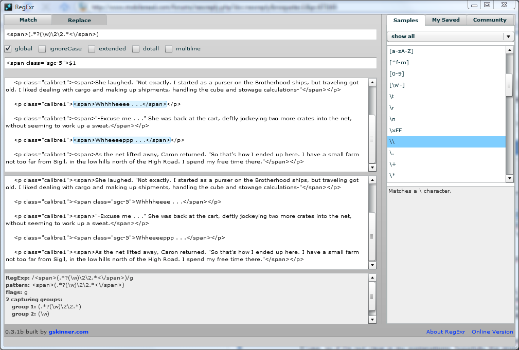Select the \r sample
This screenshot has height=350, width=519.
(446, 107)
